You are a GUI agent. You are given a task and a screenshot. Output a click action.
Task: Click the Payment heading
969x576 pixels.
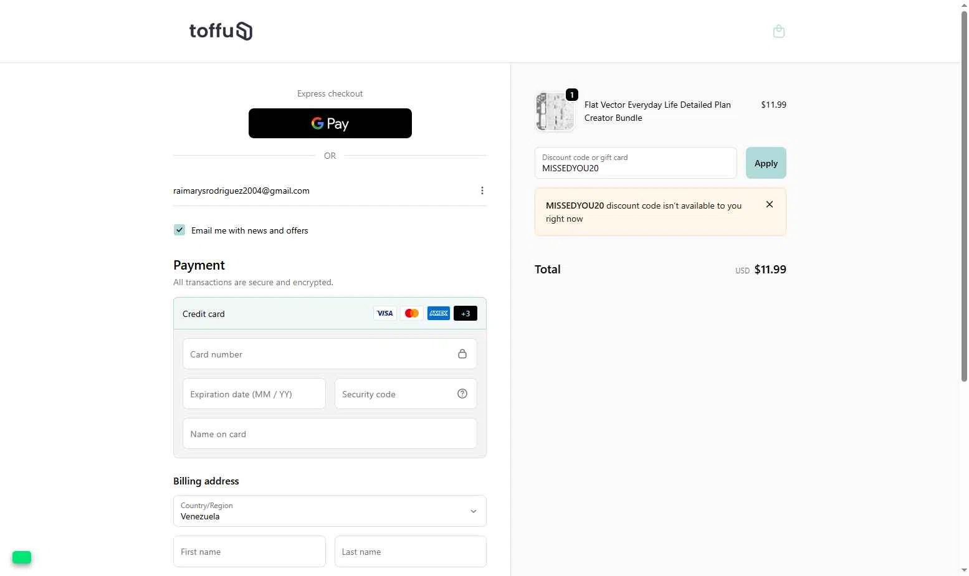coord(199,265)
